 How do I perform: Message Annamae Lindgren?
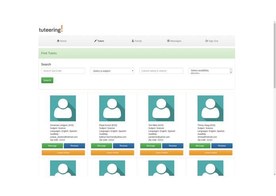52,146
